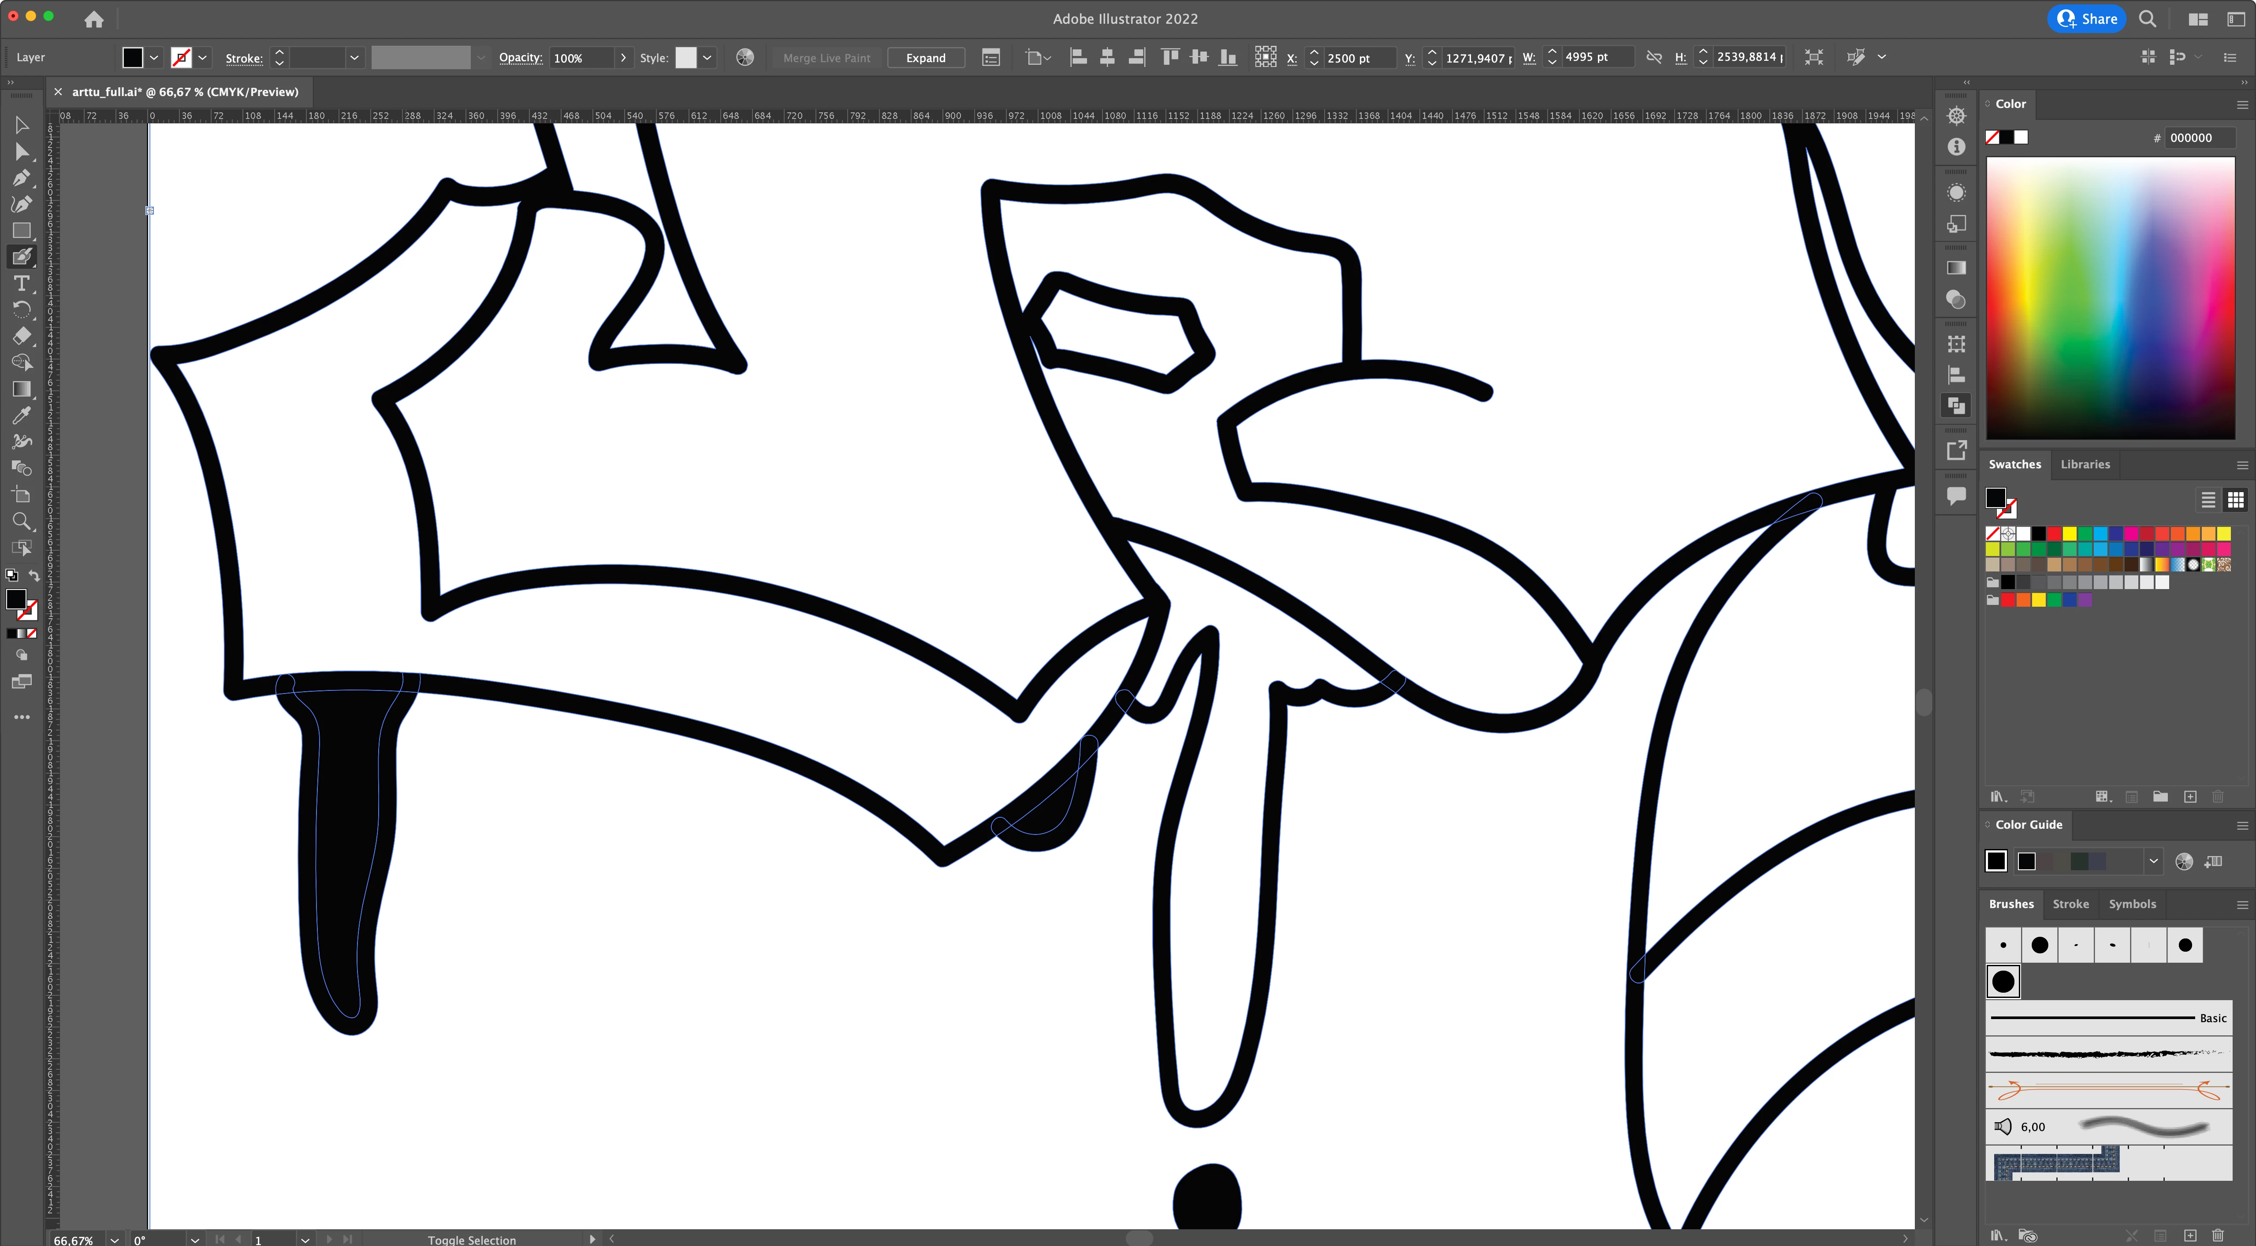
Task: Toggle constrain width and height proportions
Action: (x=1653, y=58)
